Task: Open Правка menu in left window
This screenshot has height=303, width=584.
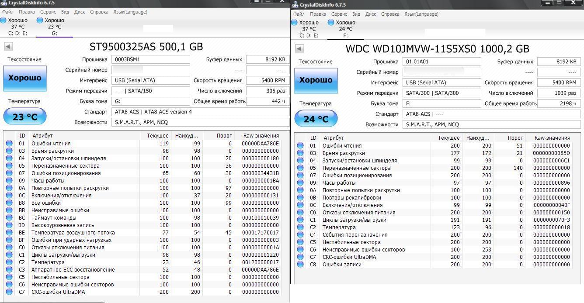Action: click(27, 12)
